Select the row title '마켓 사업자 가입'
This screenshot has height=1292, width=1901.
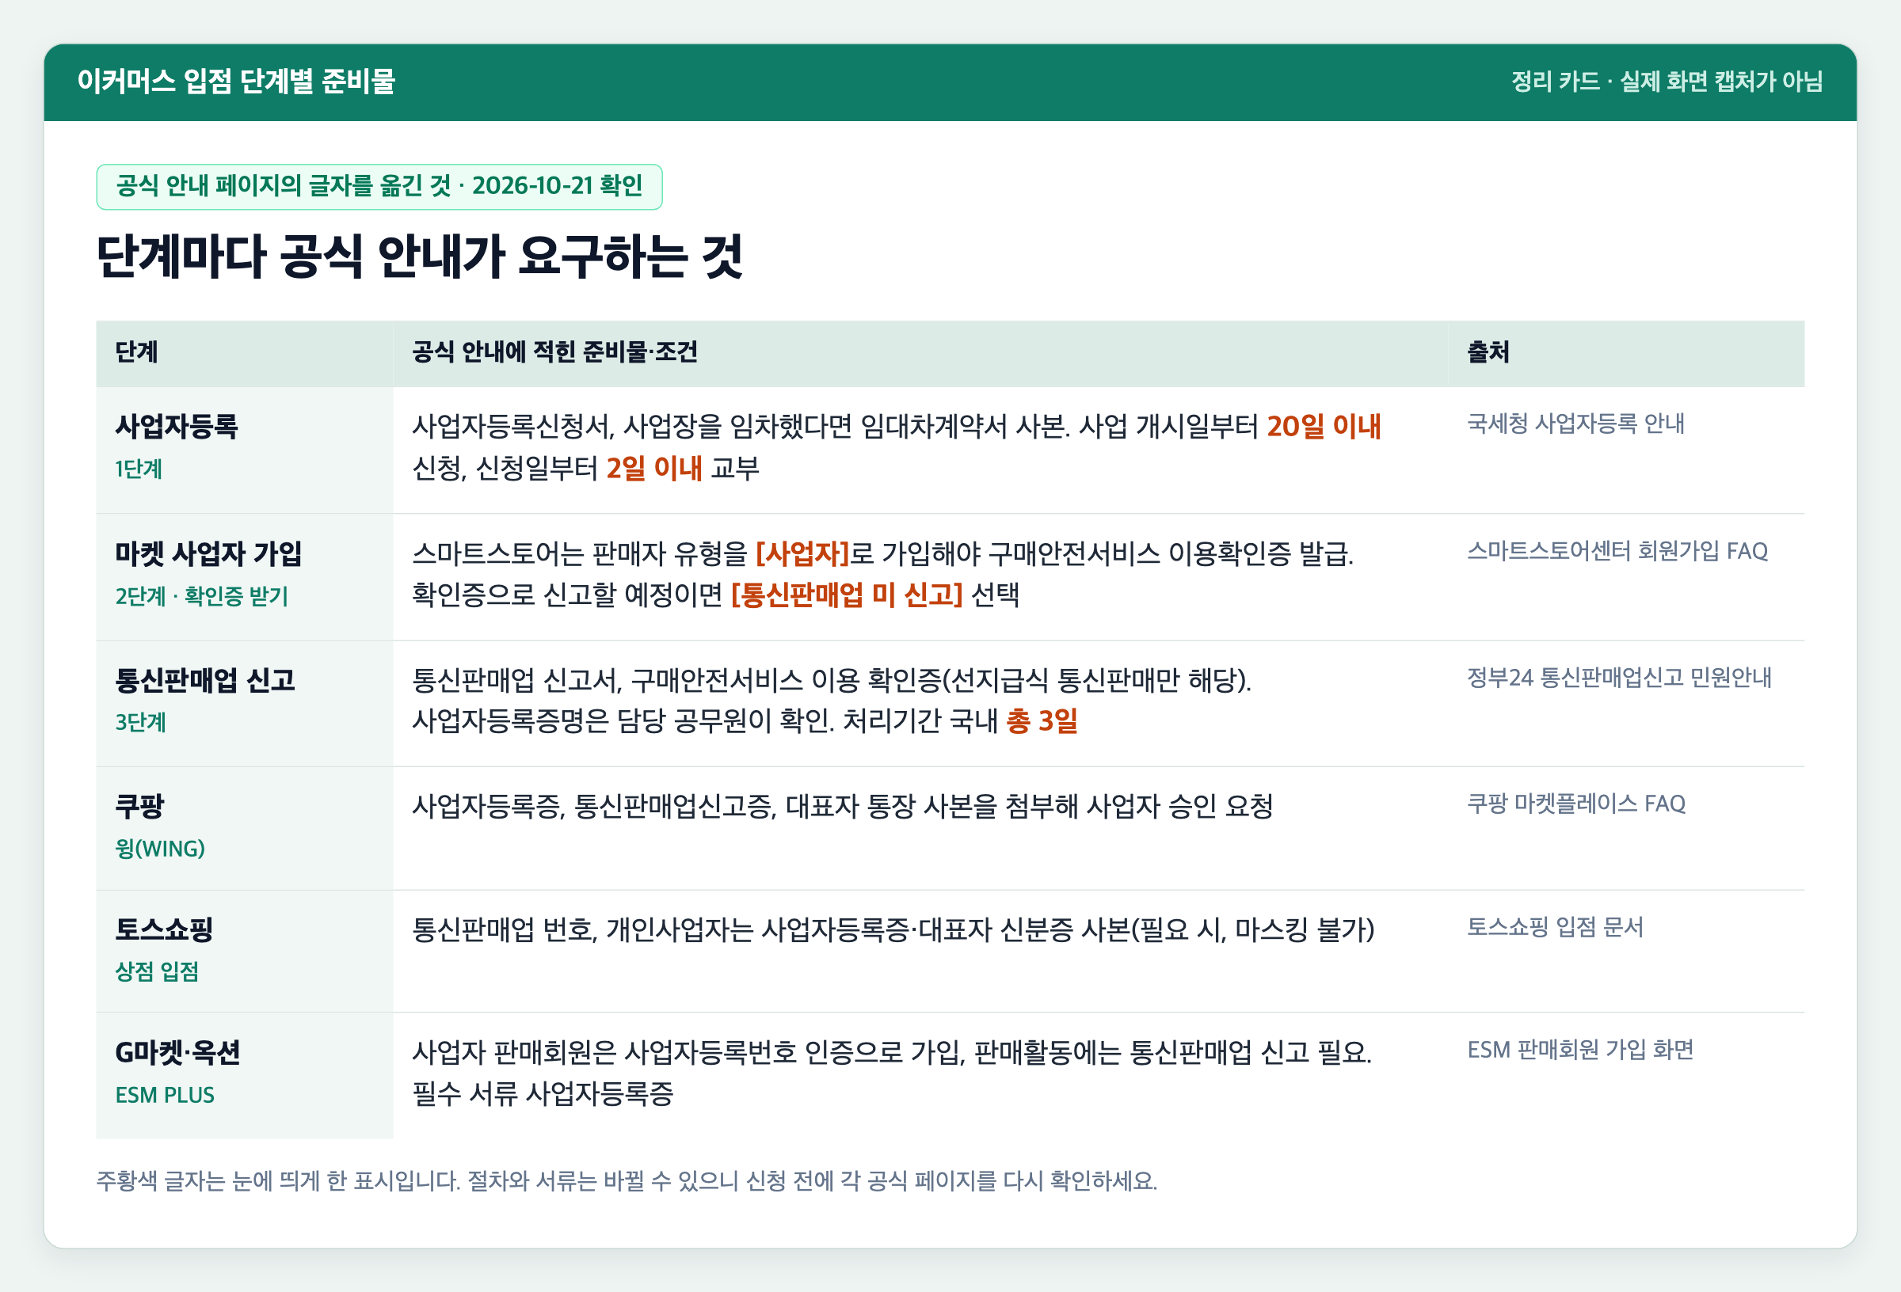click(x=208, y=553)
